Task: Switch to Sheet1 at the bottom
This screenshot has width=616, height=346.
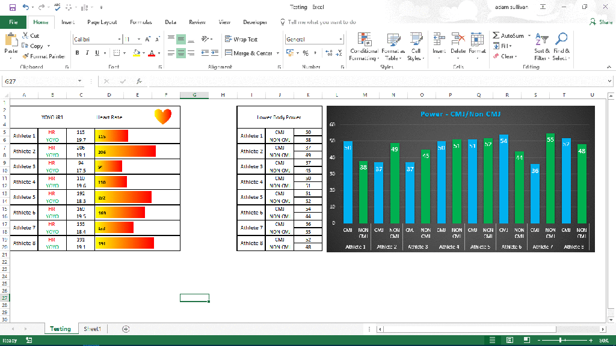Action: click(x=93, y=329)
